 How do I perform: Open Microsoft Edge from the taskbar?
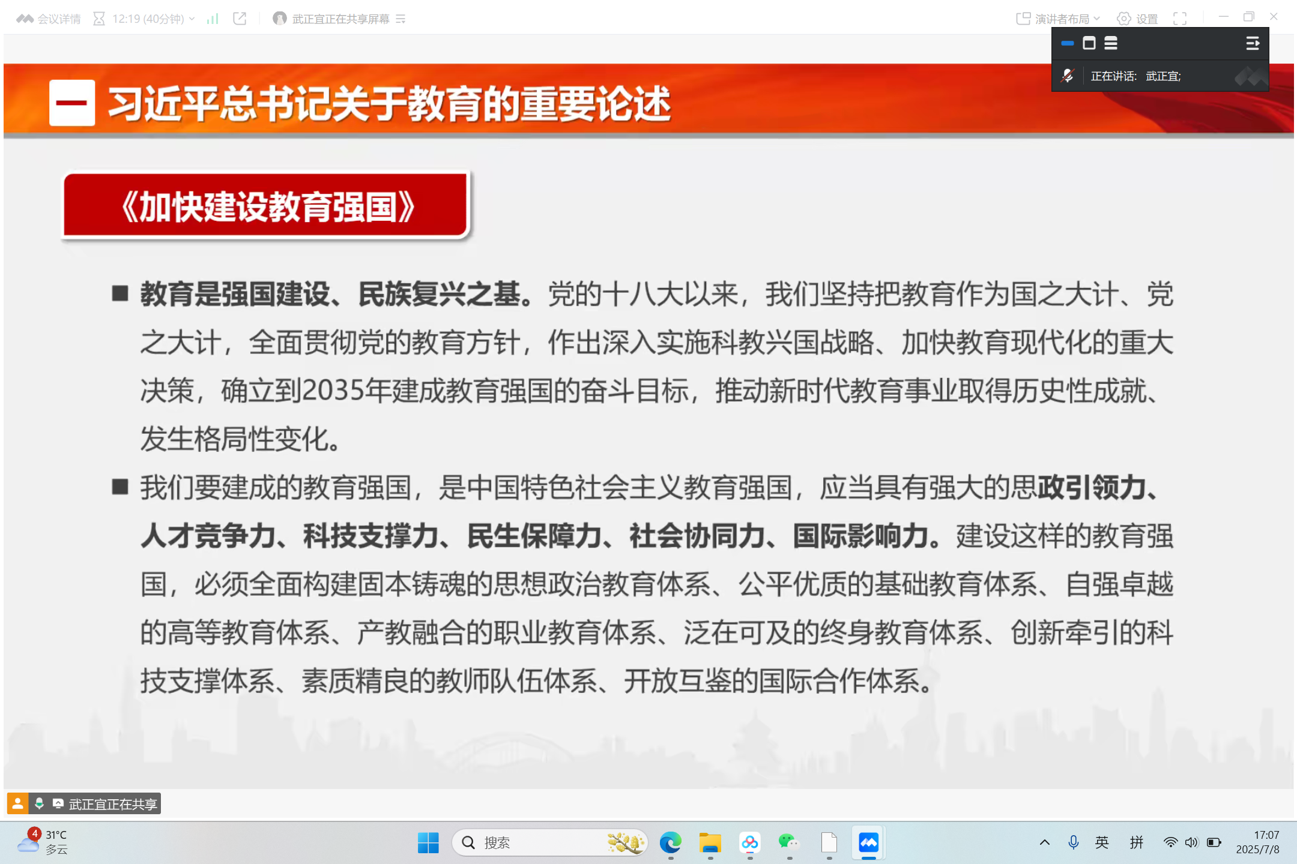(x=671, y=842)
